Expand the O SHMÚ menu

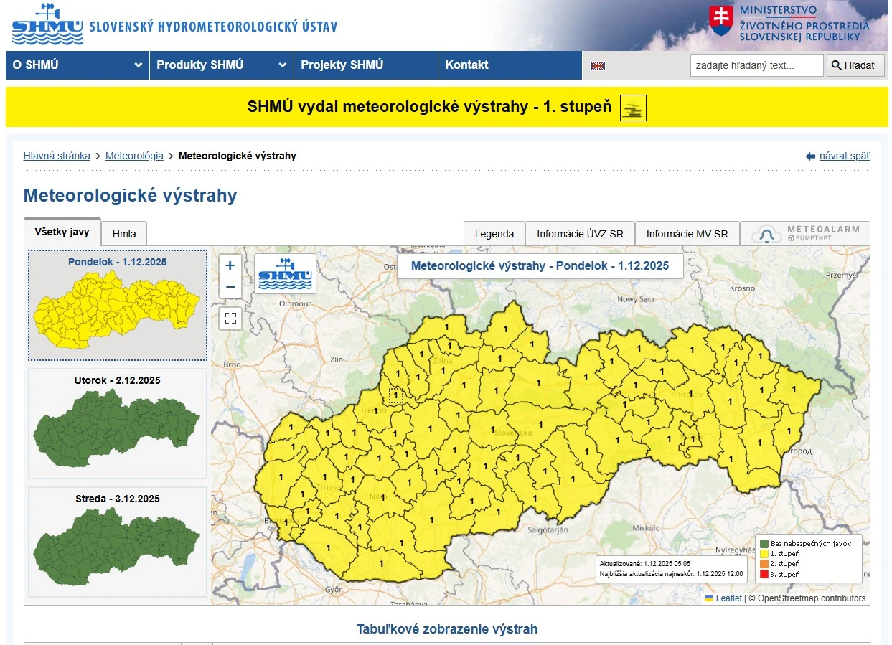(x=77, y=65)
